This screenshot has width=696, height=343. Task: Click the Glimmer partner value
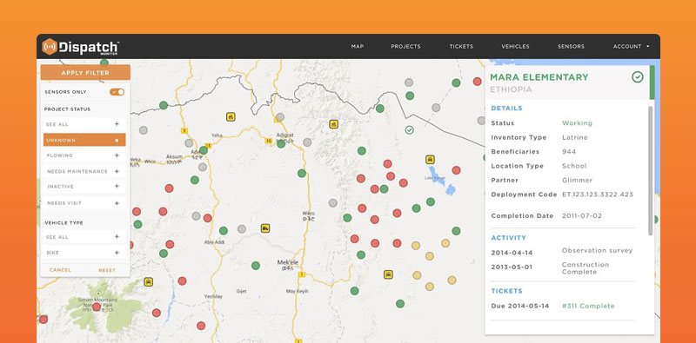pos(577,181)
